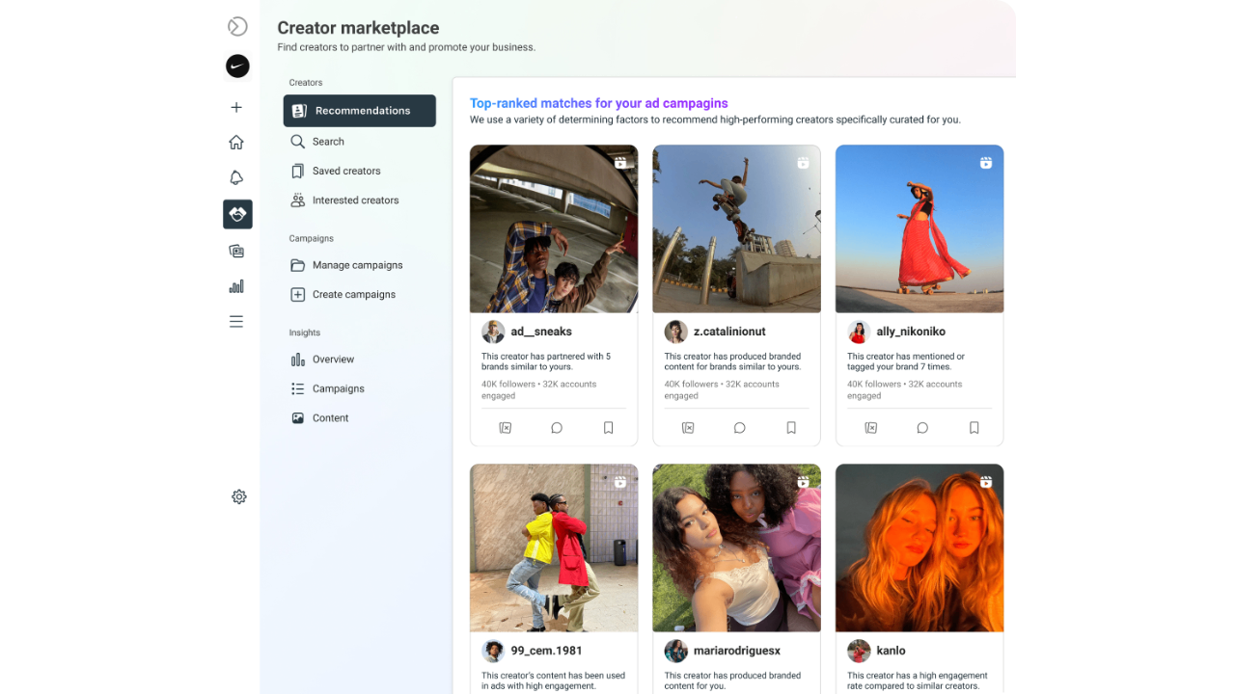Click 'This creator has partnered with 5 brands' text
1235x694 pixels.
pos(546,361)
